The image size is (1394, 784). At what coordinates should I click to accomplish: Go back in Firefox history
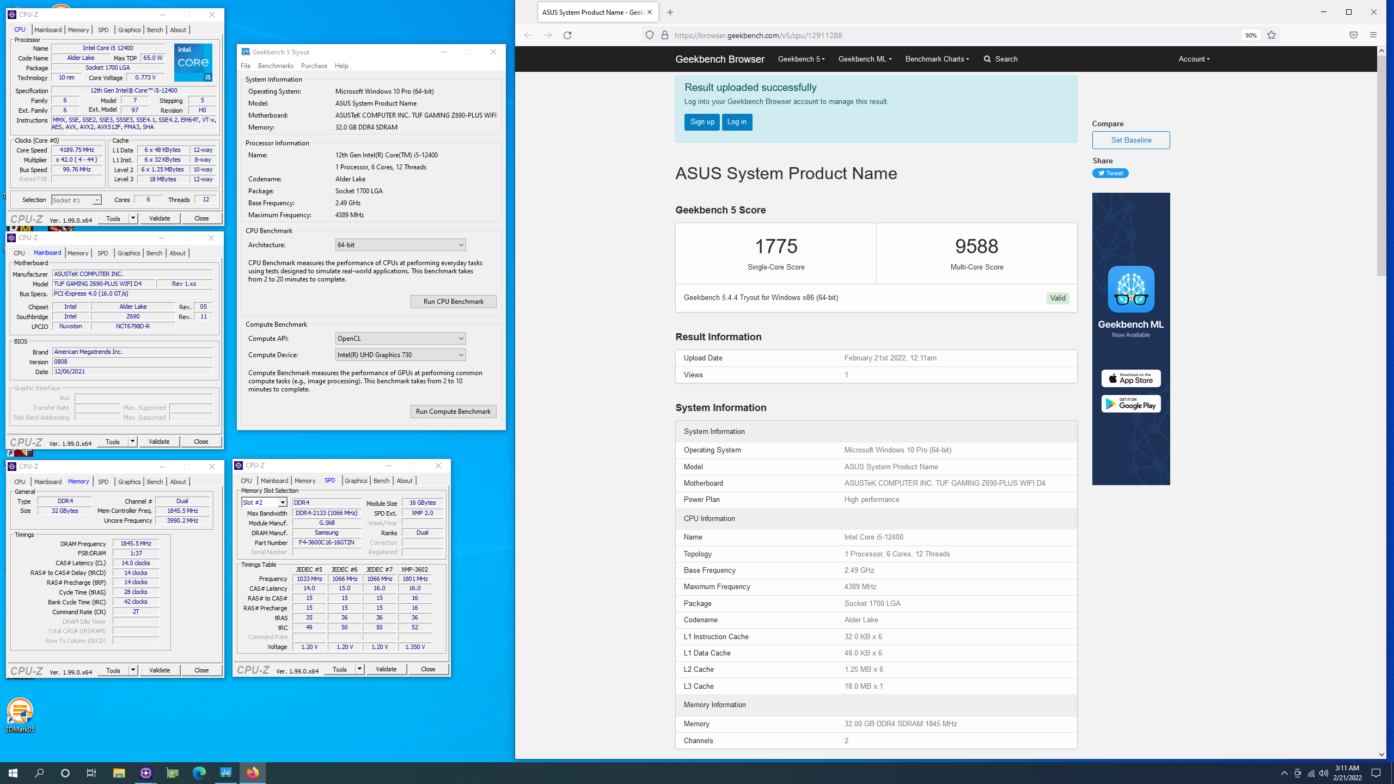(x=528, y=35)
